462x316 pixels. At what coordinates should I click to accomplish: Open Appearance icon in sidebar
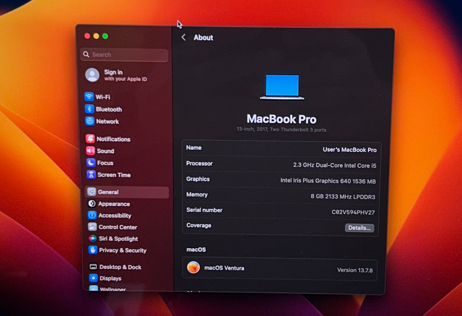pos(92,204)
